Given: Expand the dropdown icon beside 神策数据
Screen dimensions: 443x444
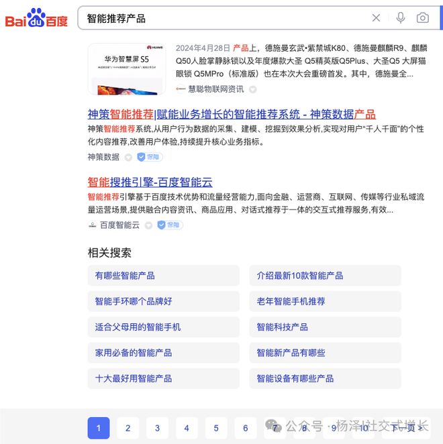Looking at the screenshot, I should pyautogui.click(x=128, y=157).
